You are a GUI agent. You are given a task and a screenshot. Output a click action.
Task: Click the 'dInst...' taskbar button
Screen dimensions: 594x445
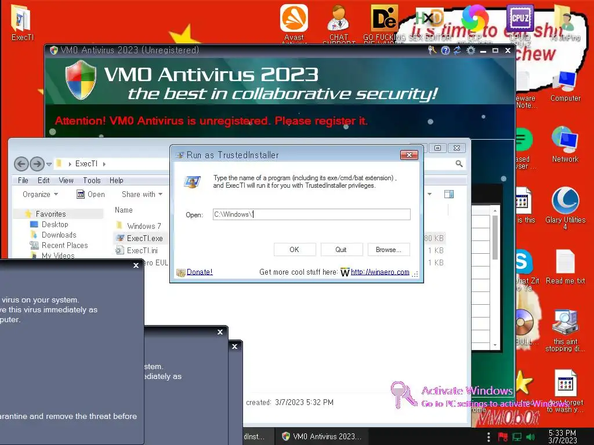[258, 436]
